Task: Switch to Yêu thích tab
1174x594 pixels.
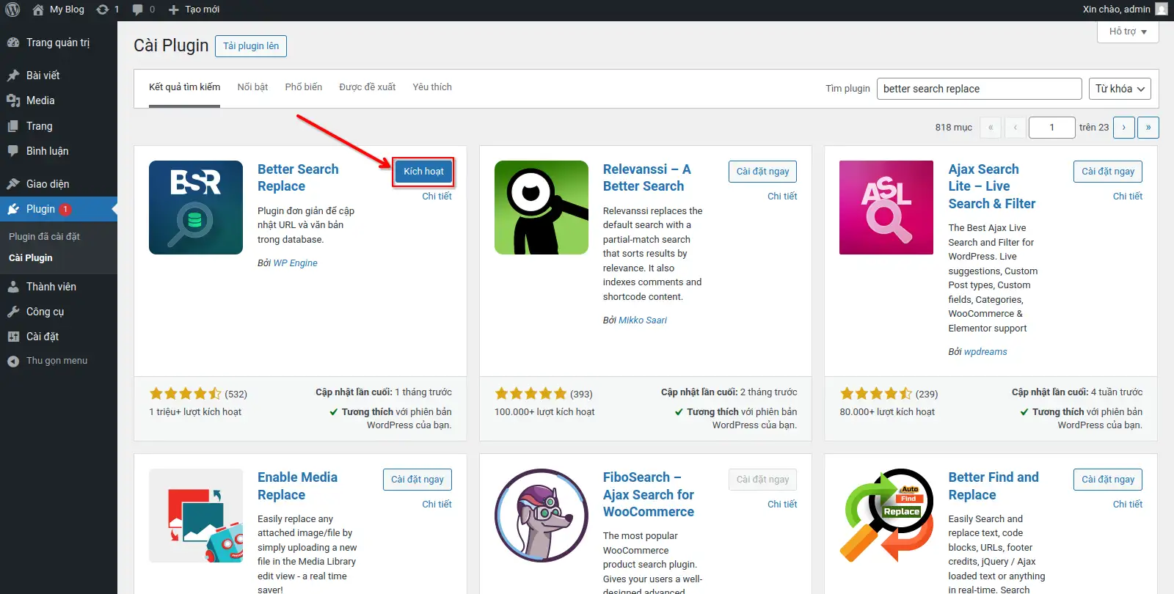Action: tap(432, 87)
